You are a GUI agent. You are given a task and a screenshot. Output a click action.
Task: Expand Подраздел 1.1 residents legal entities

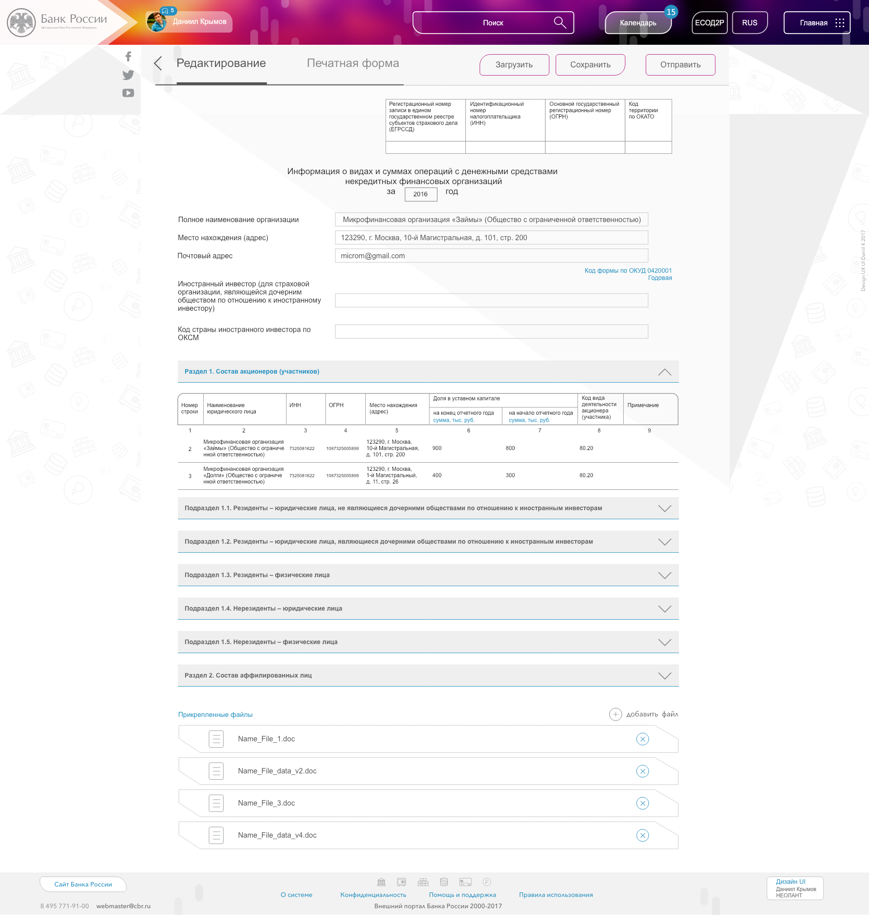[x=665, y=509]
